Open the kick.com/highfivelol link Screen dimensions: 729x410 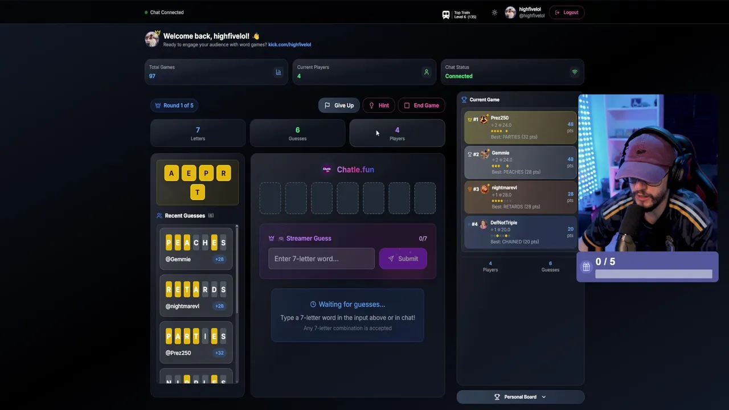point(289,44)
